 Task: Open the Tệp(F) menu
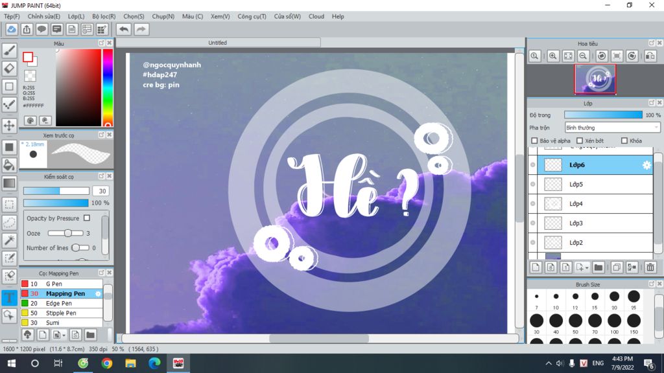click(x=12, y=16)
